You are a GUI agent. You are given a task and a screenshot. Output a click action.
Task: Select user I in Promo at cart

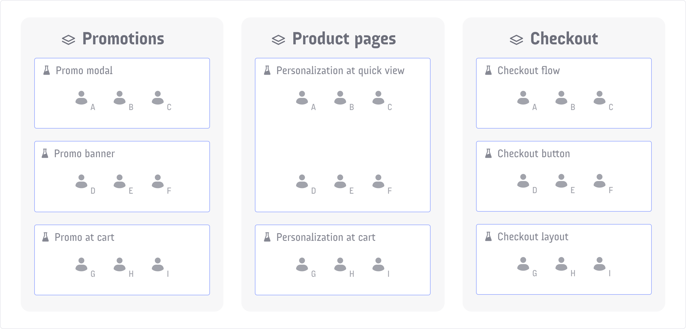pyautogui.click(x=158, y=264)
